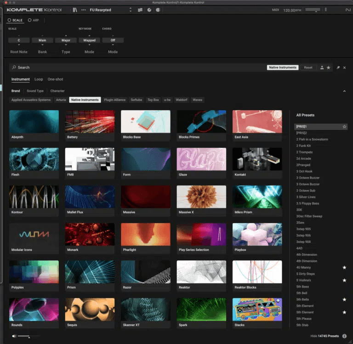Open the Battery product tile
The width and height of the screenshot is (353, 344).
click(90, 125)
